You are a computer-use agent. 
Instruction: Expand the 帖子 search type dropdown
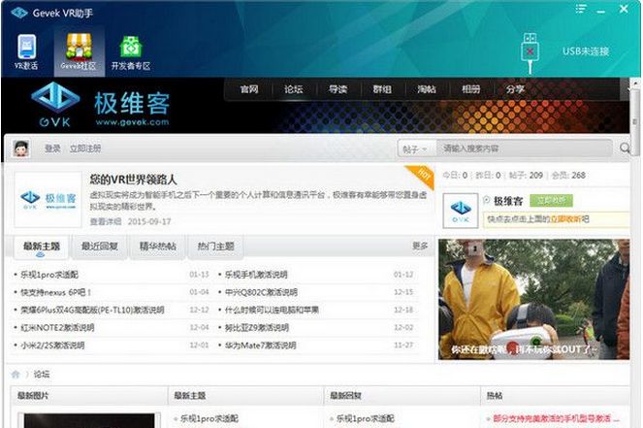tap(415, 148)
